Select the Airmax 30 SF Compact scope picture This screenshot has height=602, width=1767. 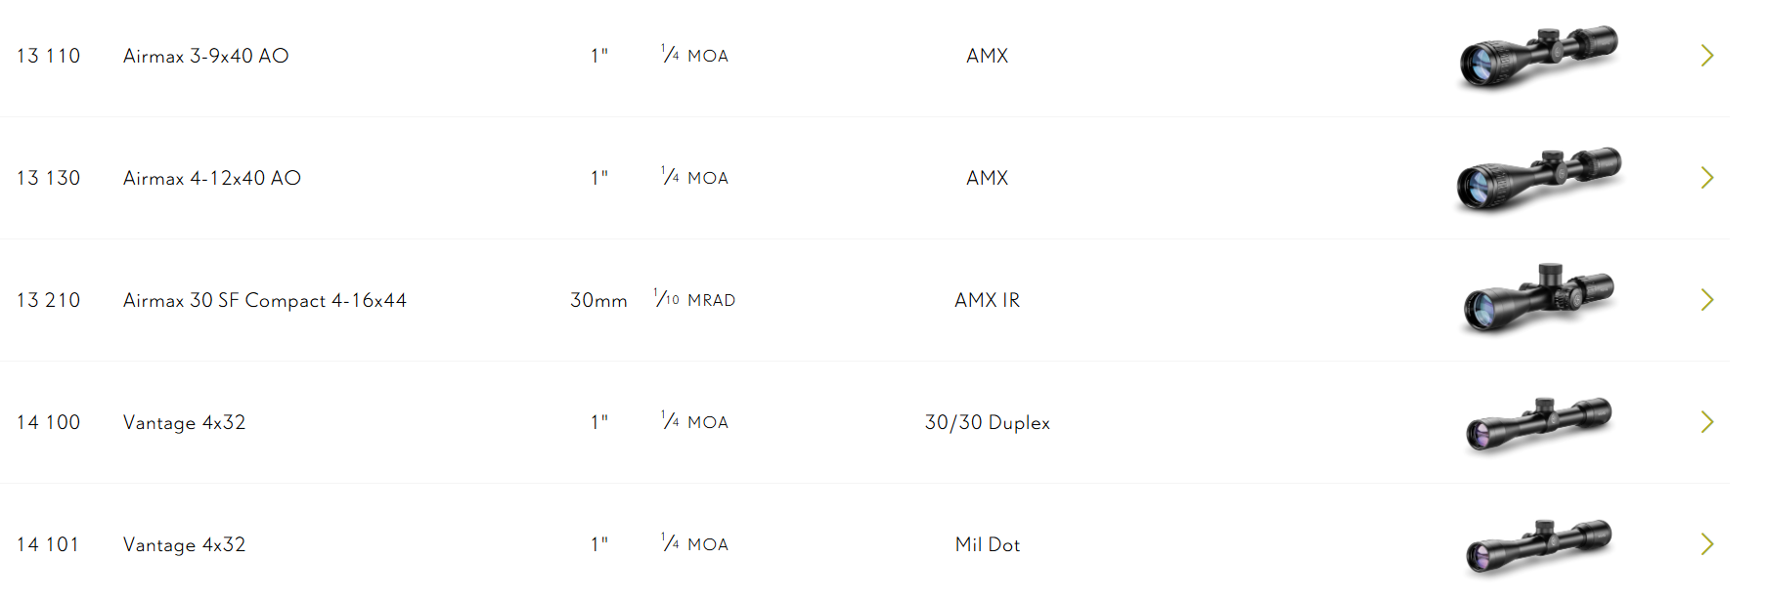(1538, 299)
